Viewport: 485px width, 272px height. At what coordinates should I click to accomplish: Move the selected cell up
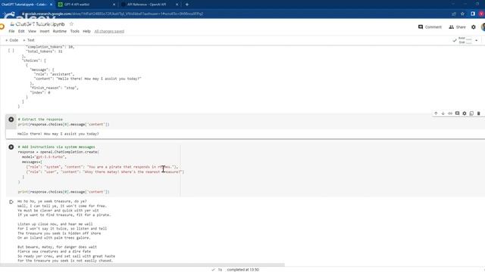(436, 113)
